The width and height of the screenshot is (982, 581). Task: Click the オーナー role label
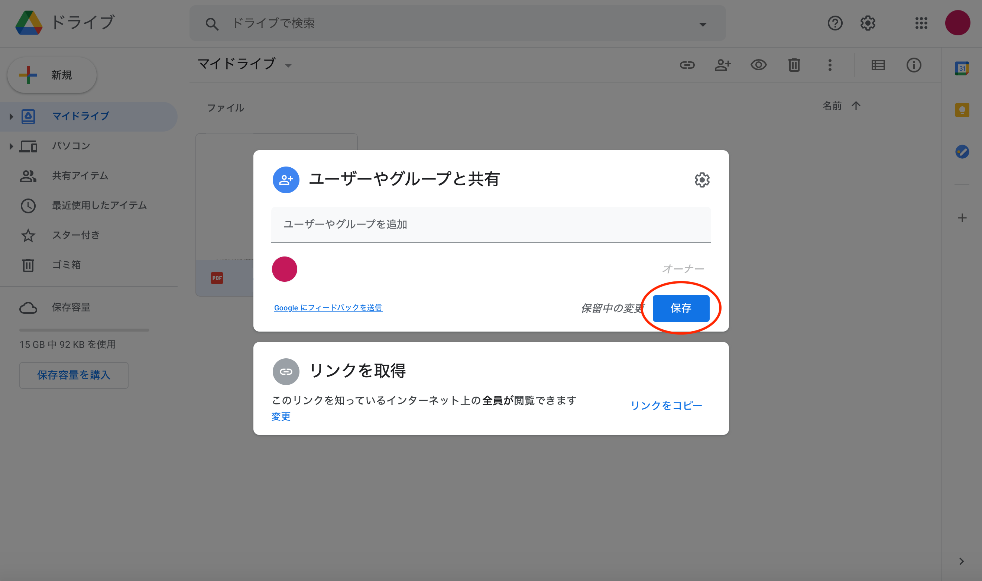pos(683,269)
